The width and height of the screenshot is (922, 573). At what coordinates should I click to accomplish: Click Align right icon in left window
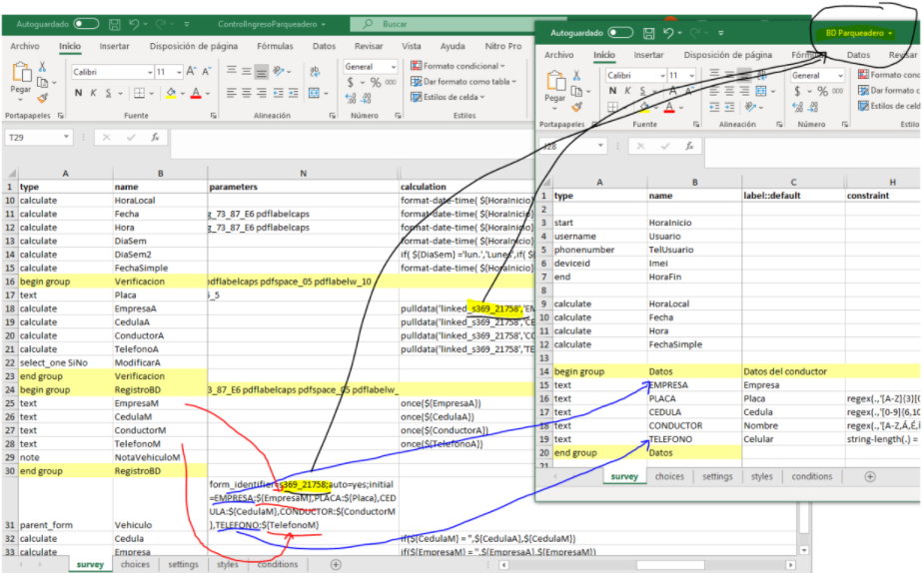[x=261, y=93]
